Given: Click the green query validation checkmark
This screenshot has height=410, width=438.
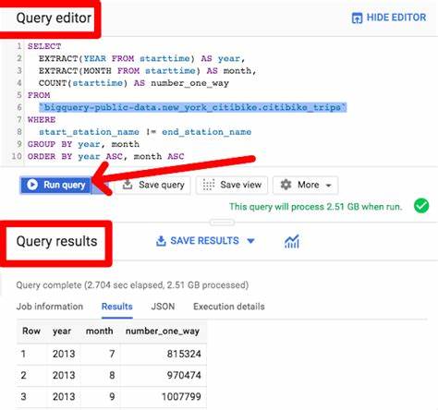Looking at the screenshot, I should [421, 206].
